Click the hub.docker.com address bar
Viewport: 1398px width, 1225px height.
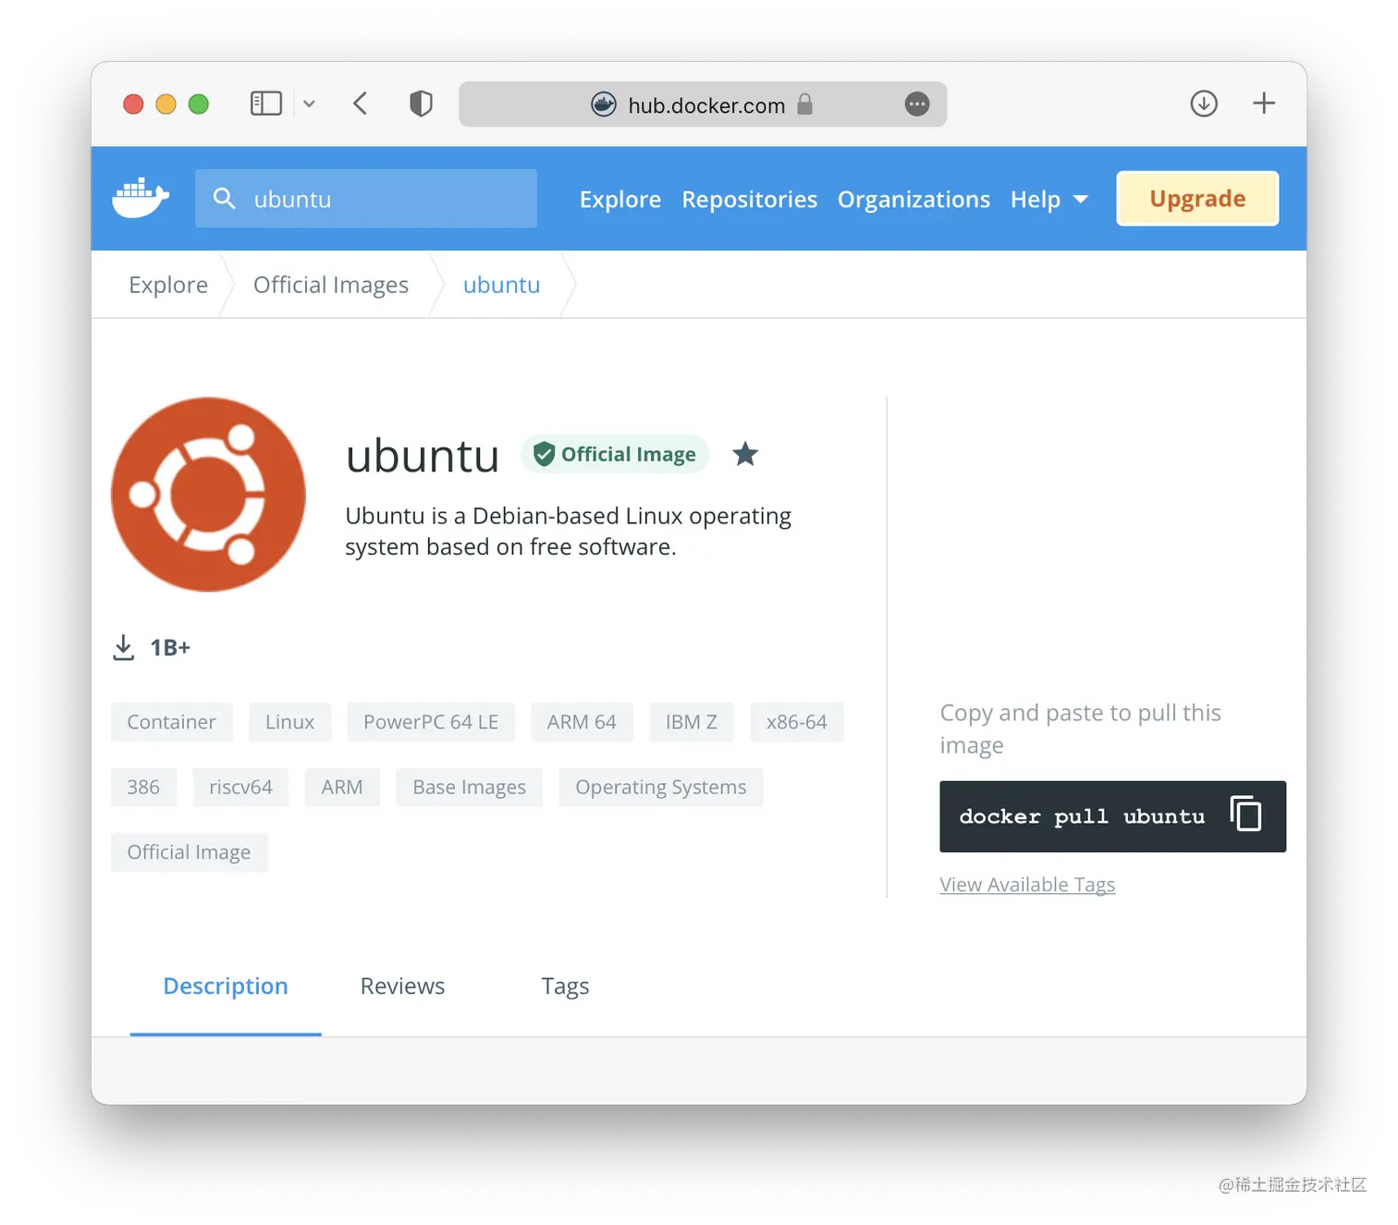pos(703,104)
